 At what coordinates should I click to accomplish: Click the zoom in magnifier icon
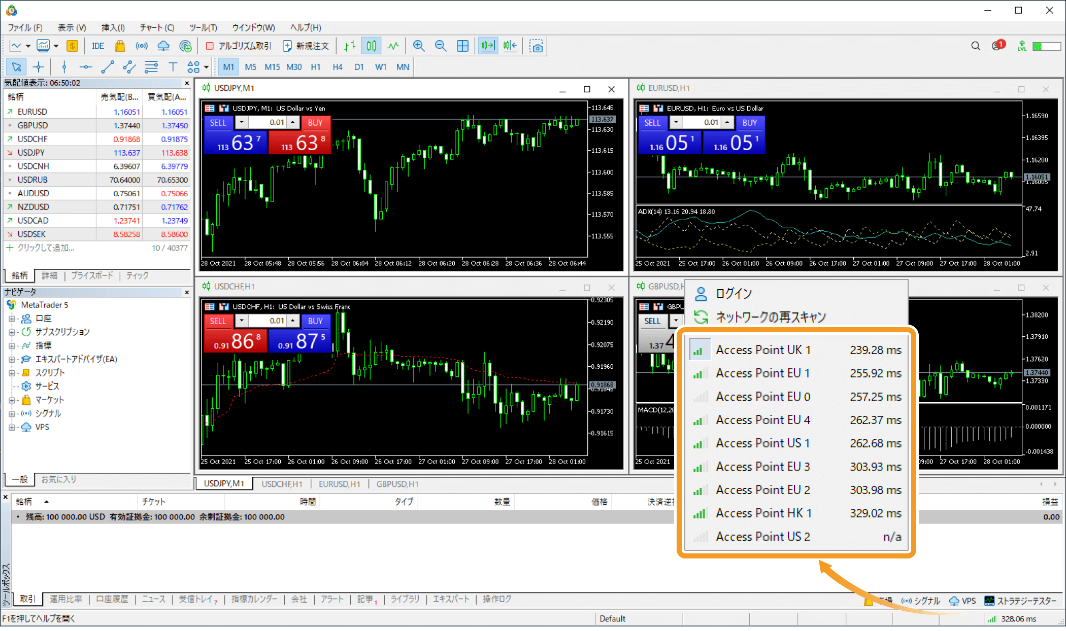419,46
